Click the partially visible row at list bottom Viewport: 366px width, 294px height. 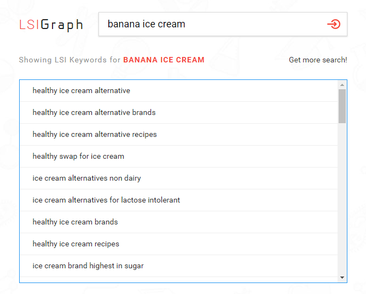point(178,280)
